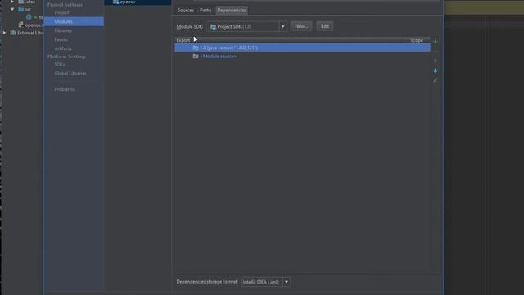524x295 pixels.
Task: Collapse the src folder in project tree
Action: (x=12, y=9)
